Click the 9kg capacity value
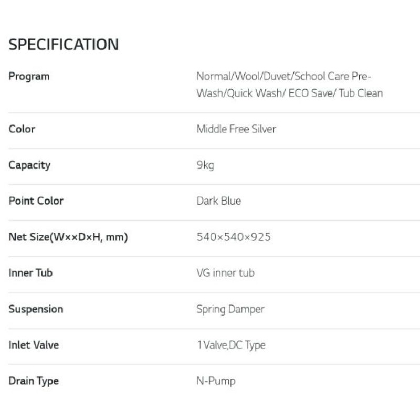420x420 pixels. click(205, 165)
